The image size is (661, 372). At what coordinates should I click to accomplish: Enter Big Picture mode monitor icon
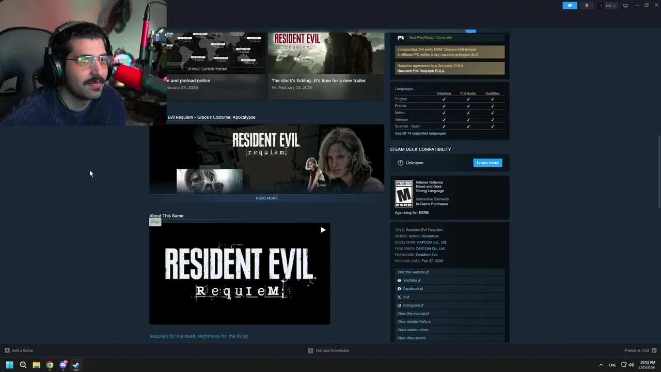coord(625,6)
